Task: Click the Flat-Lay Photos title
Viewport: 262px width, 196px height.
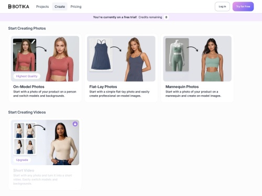Action: [x=103, y=87]
